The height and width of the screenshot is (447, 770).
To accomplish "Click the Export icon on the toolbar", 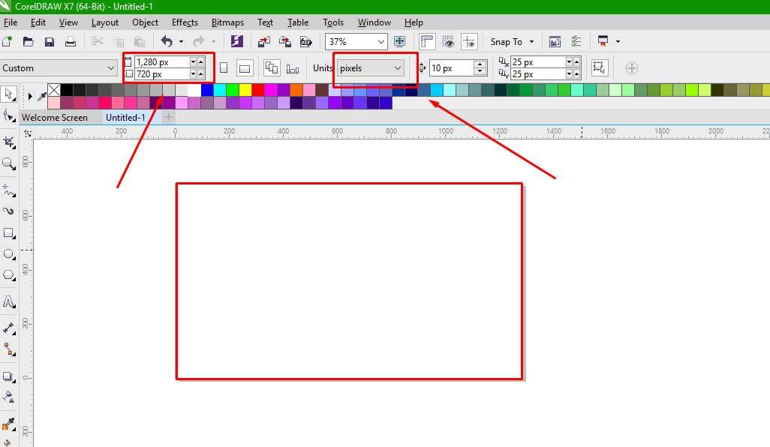I will [x=285, y=42].
